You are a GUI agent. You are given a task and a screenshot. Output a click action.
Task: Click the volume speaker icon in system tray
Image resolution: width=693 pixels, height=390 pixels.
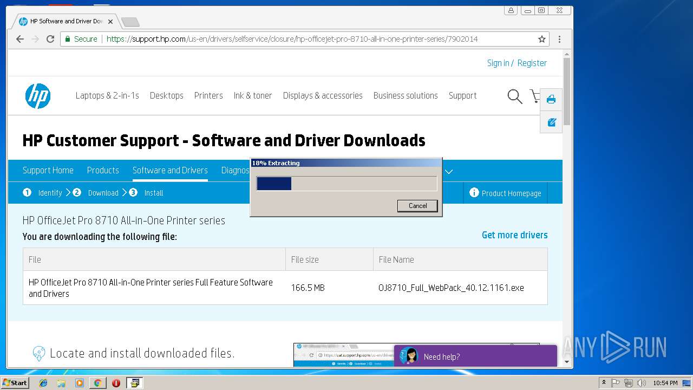coord(642,383)
